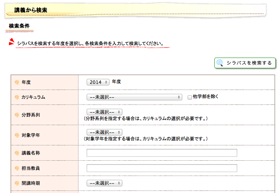Click into the 担当教員 input box
The image size is (280, 193).
tap(162, 168)
